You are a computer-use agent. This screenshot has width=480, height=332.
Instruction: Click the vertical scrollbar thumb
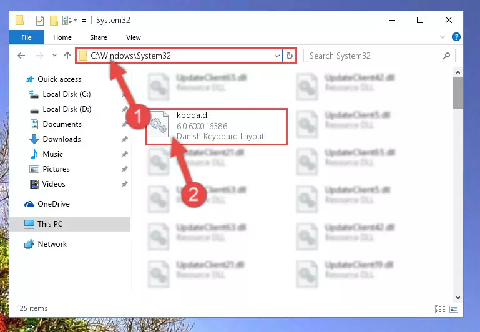point(458,93)
